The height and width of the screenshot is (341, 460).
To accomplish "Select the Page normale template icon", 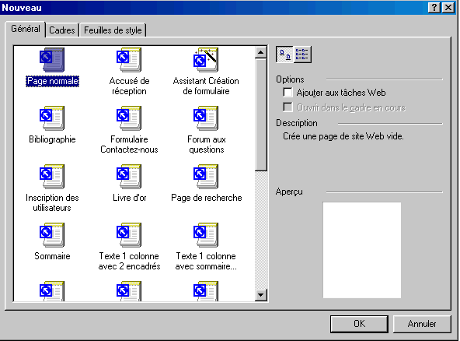I will click(x=52, y=60).
